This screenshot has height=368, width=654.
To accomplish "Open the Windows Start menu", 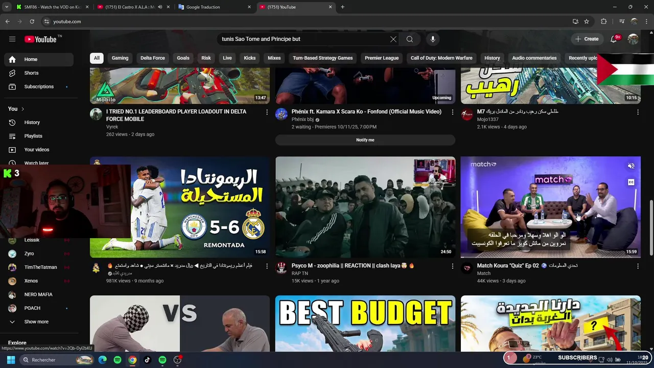I will [11, 360].
